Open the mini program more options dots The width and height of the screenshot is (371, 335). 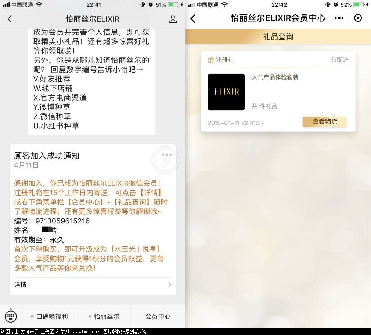[339, 18]
